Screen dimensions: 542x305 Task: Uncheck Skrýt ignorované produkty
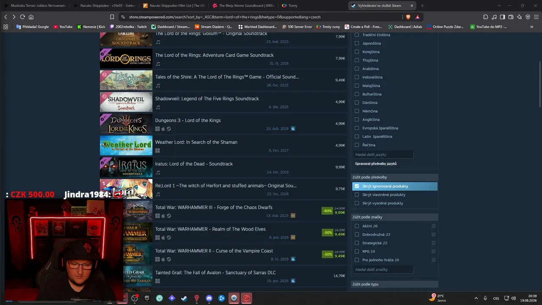coord(357,186)
